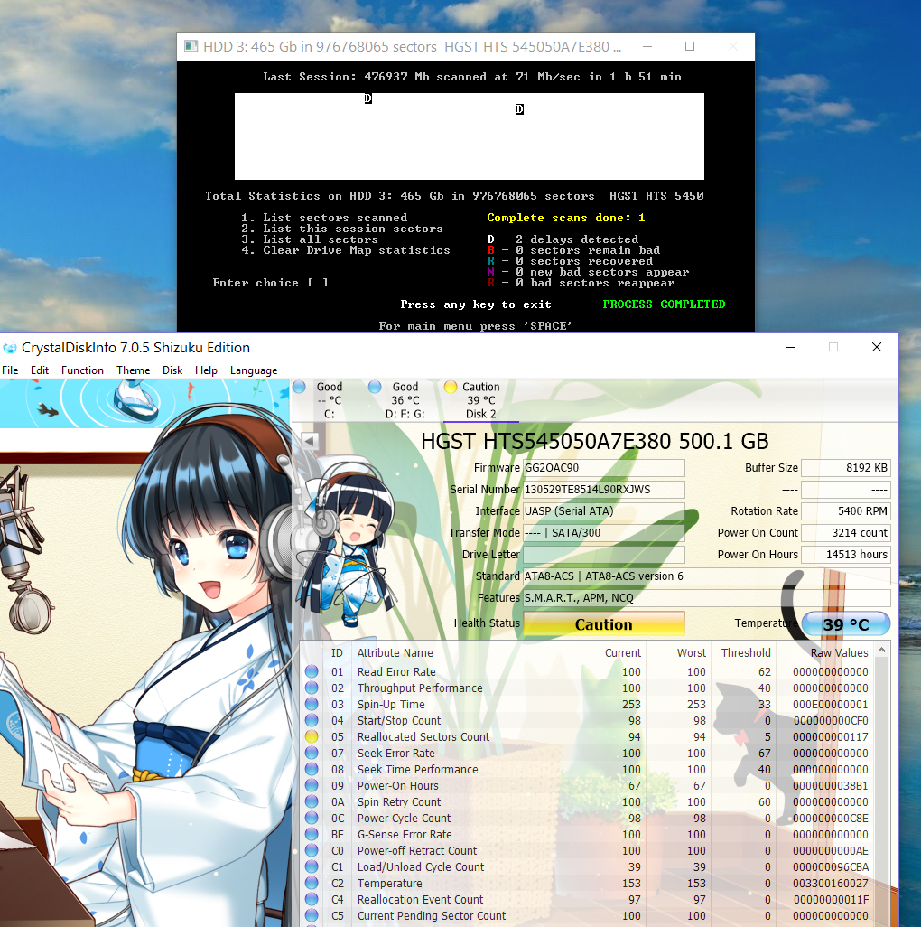
Task: Click the status orb for Temperature attribute row
Action: (312, 883)
